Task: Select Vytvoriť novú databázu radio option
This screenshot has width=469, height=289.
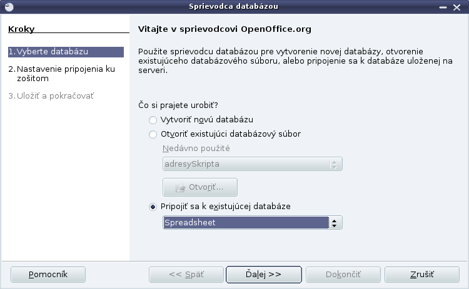Action: point(153,120)
